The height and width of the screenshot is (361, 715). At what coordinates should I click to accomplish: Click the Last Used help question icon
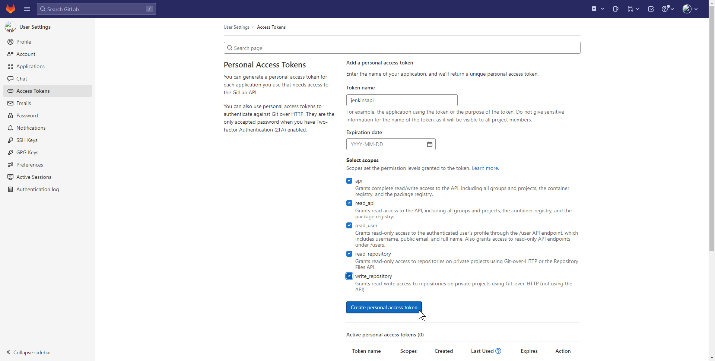[498, 351]
